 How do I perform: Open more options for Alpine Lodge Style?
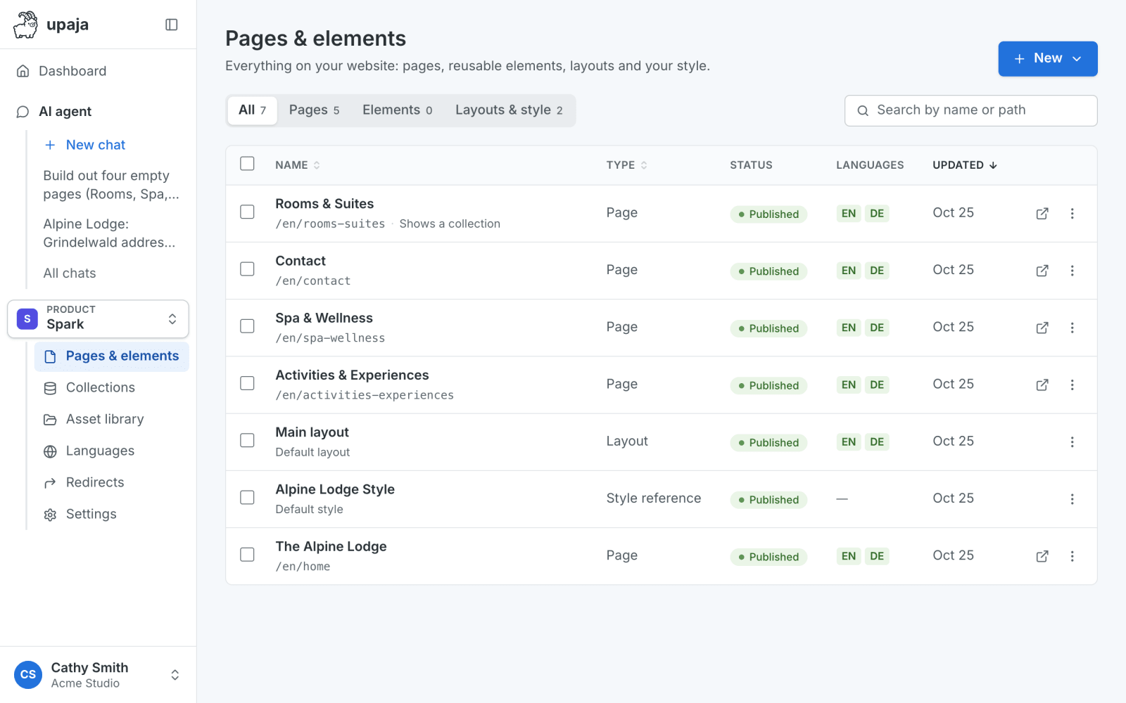point(1072,499)
